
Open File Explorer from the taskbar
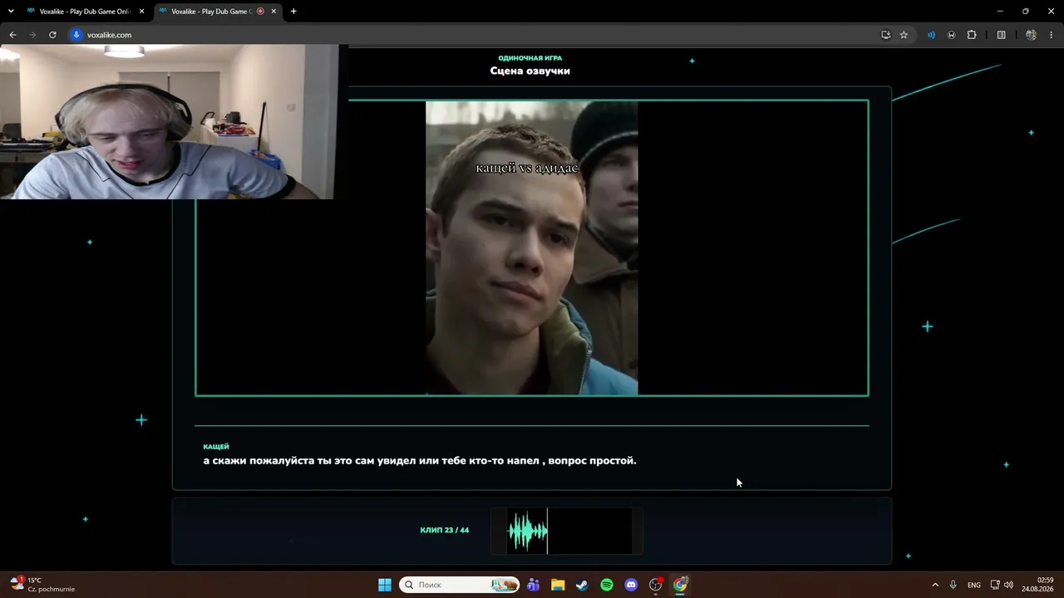[558, 585]
